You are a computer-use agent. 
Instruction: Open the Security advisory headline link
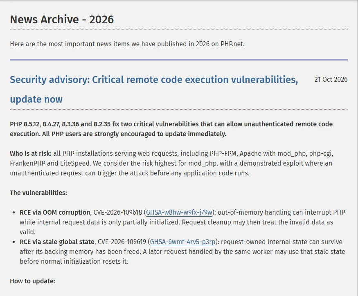tap(154, 89)
